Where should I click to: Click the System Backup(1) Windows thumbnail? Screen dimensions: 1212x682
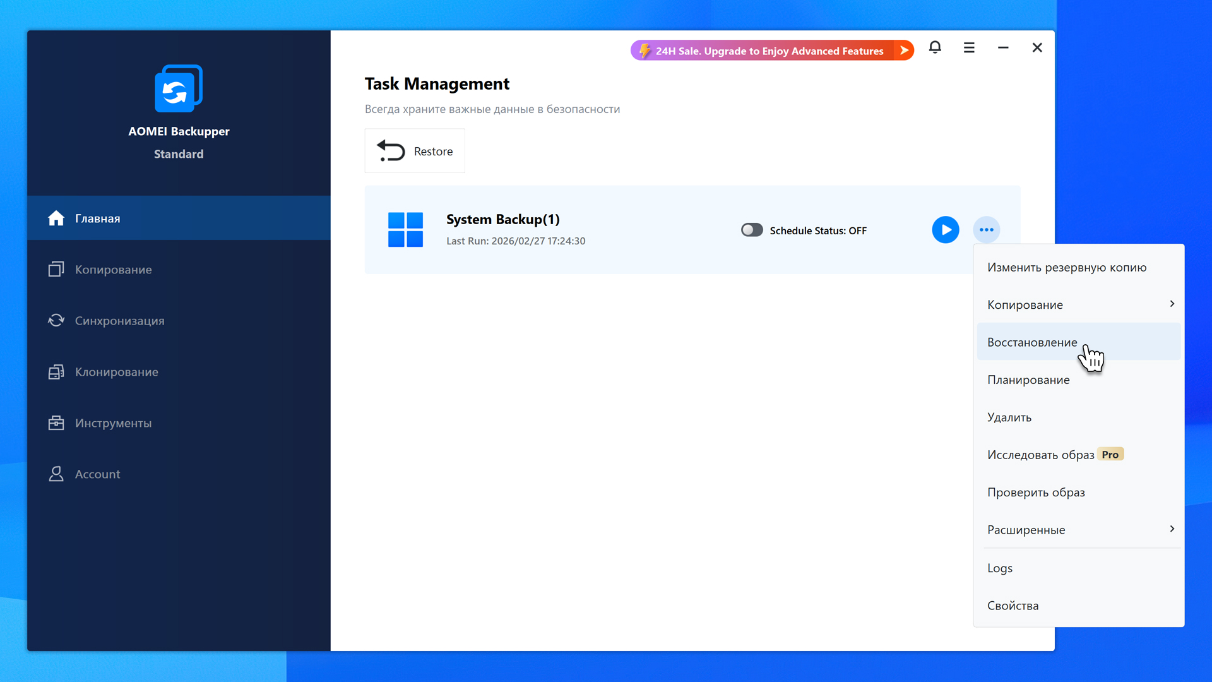click(x=405, y=230)
